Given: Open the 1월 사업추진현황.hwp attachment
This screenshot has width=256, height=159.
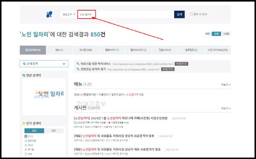Looking at the screenshot, I should pos(103,123).
